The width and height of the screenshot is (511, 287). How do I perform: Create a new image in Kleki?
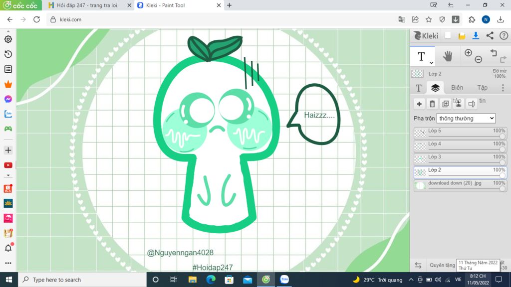448,36
